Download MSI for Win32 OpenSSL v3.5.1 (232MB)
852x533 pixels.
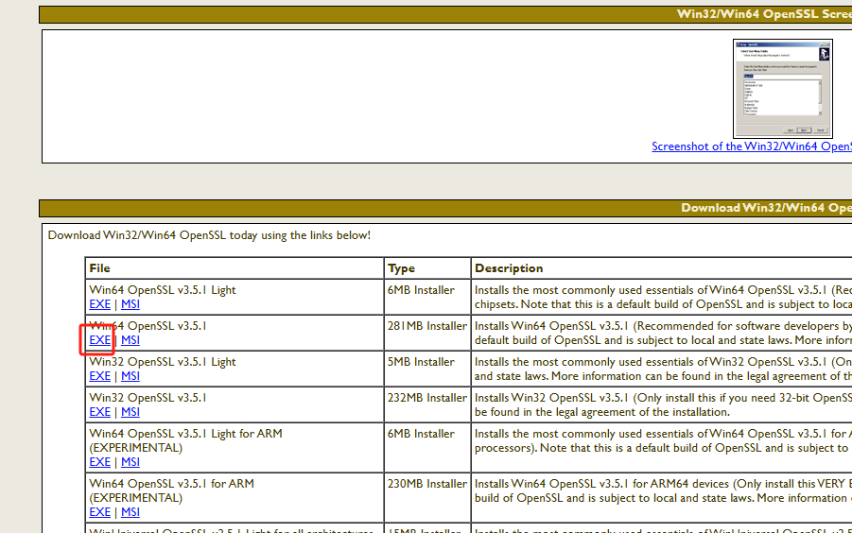tap(130, 412)
